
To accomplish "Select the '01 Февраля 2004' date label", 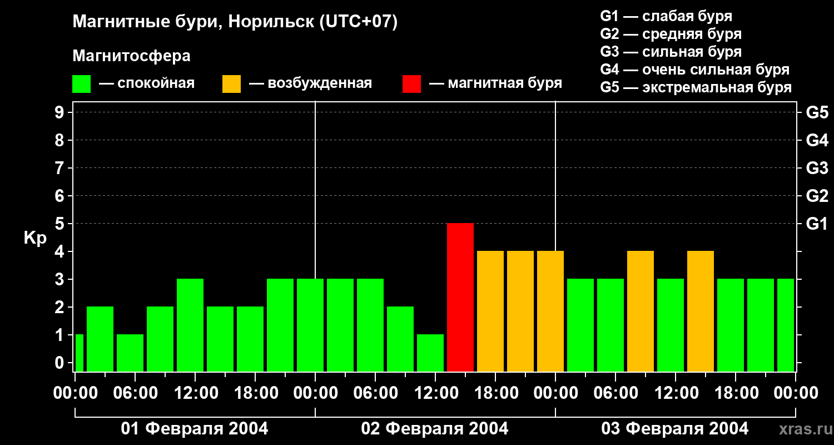I will tap(195, 429).
